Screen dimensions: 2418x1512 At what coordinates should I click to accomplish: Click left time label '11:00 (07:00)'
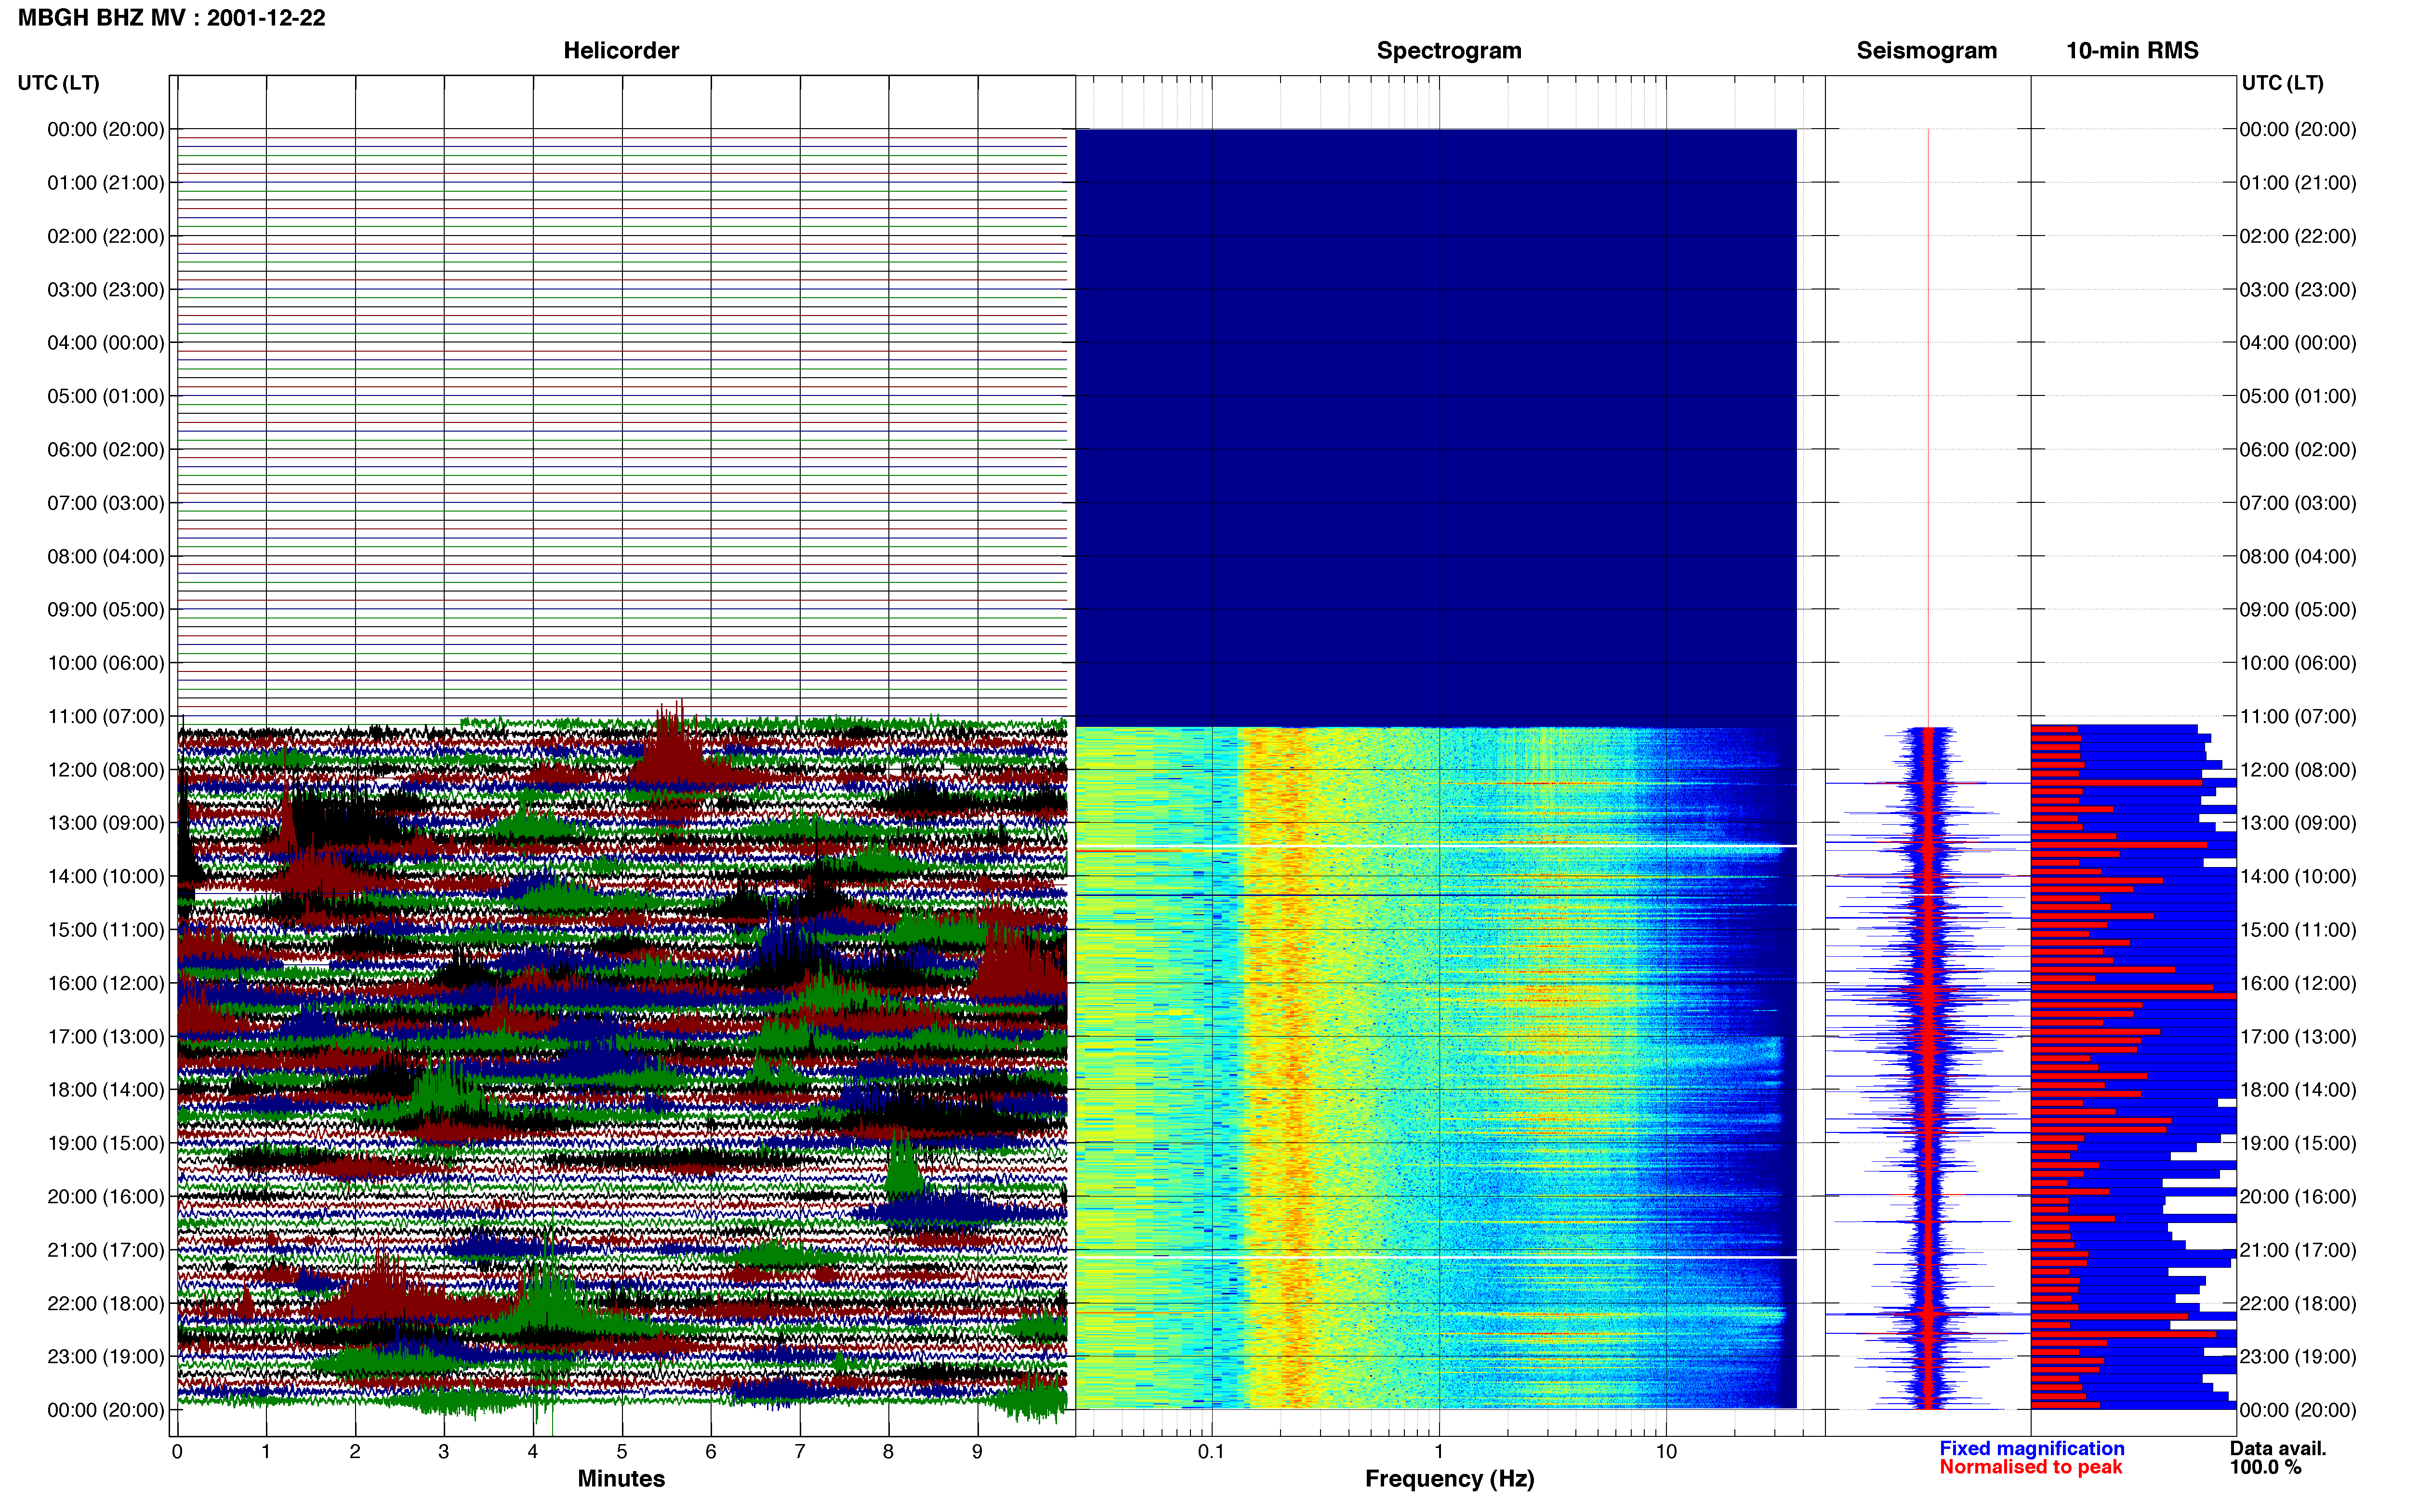pos(106,717)
